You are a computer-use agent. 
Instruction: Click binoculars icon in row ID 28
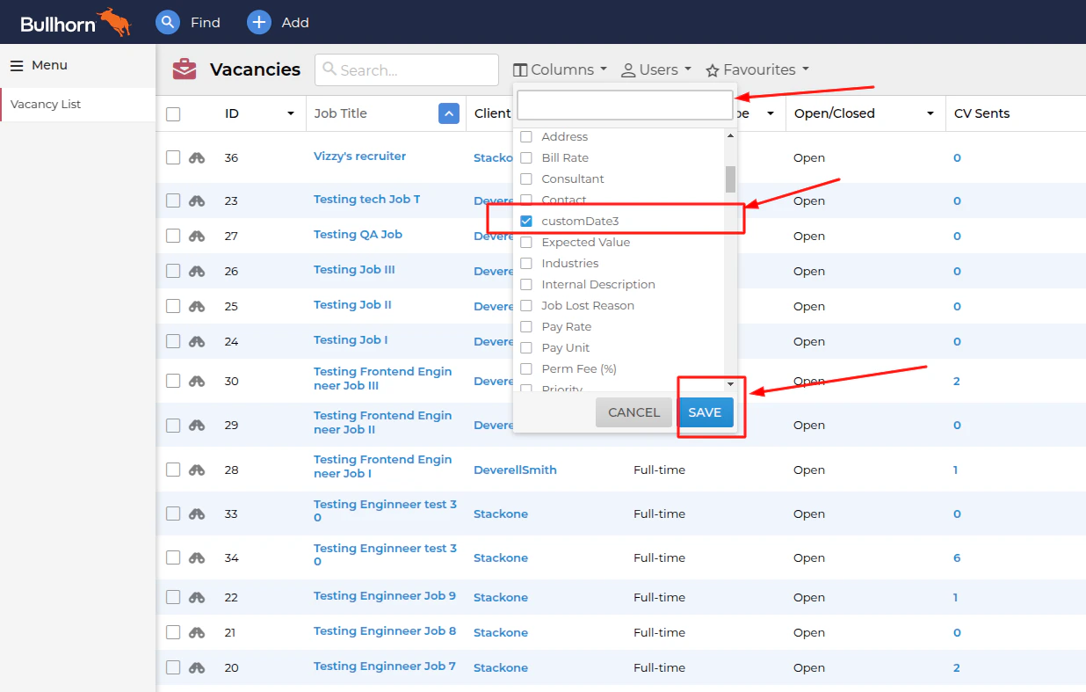(x=197, y=470)
